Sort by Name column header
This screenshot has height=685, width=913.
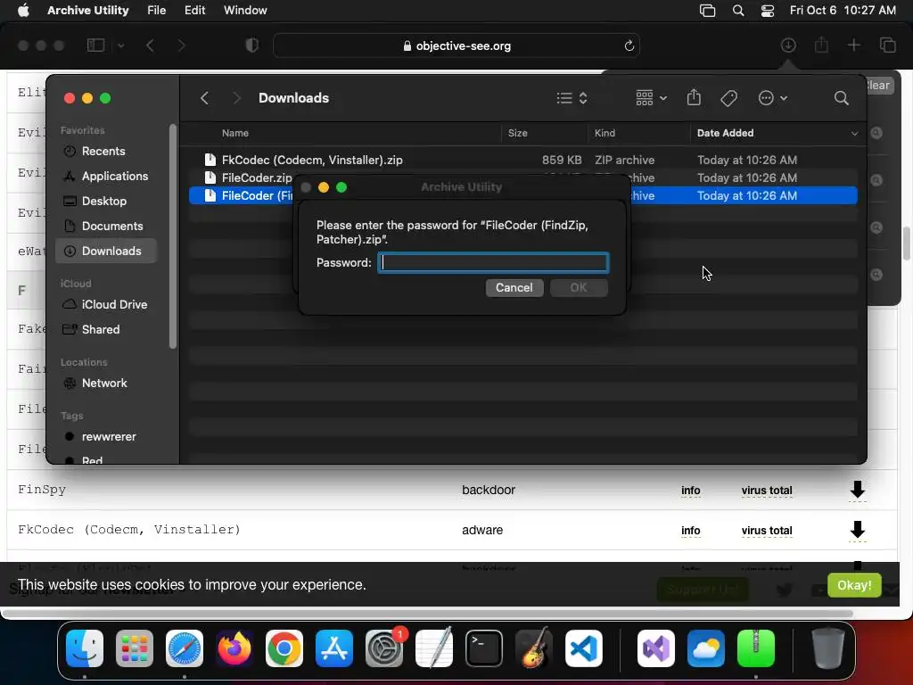(234, 134)
